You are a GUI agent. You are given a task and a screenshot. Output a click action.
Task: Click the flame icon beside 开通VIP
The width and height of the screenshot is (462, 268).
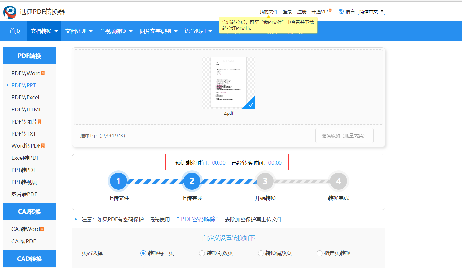330,10
